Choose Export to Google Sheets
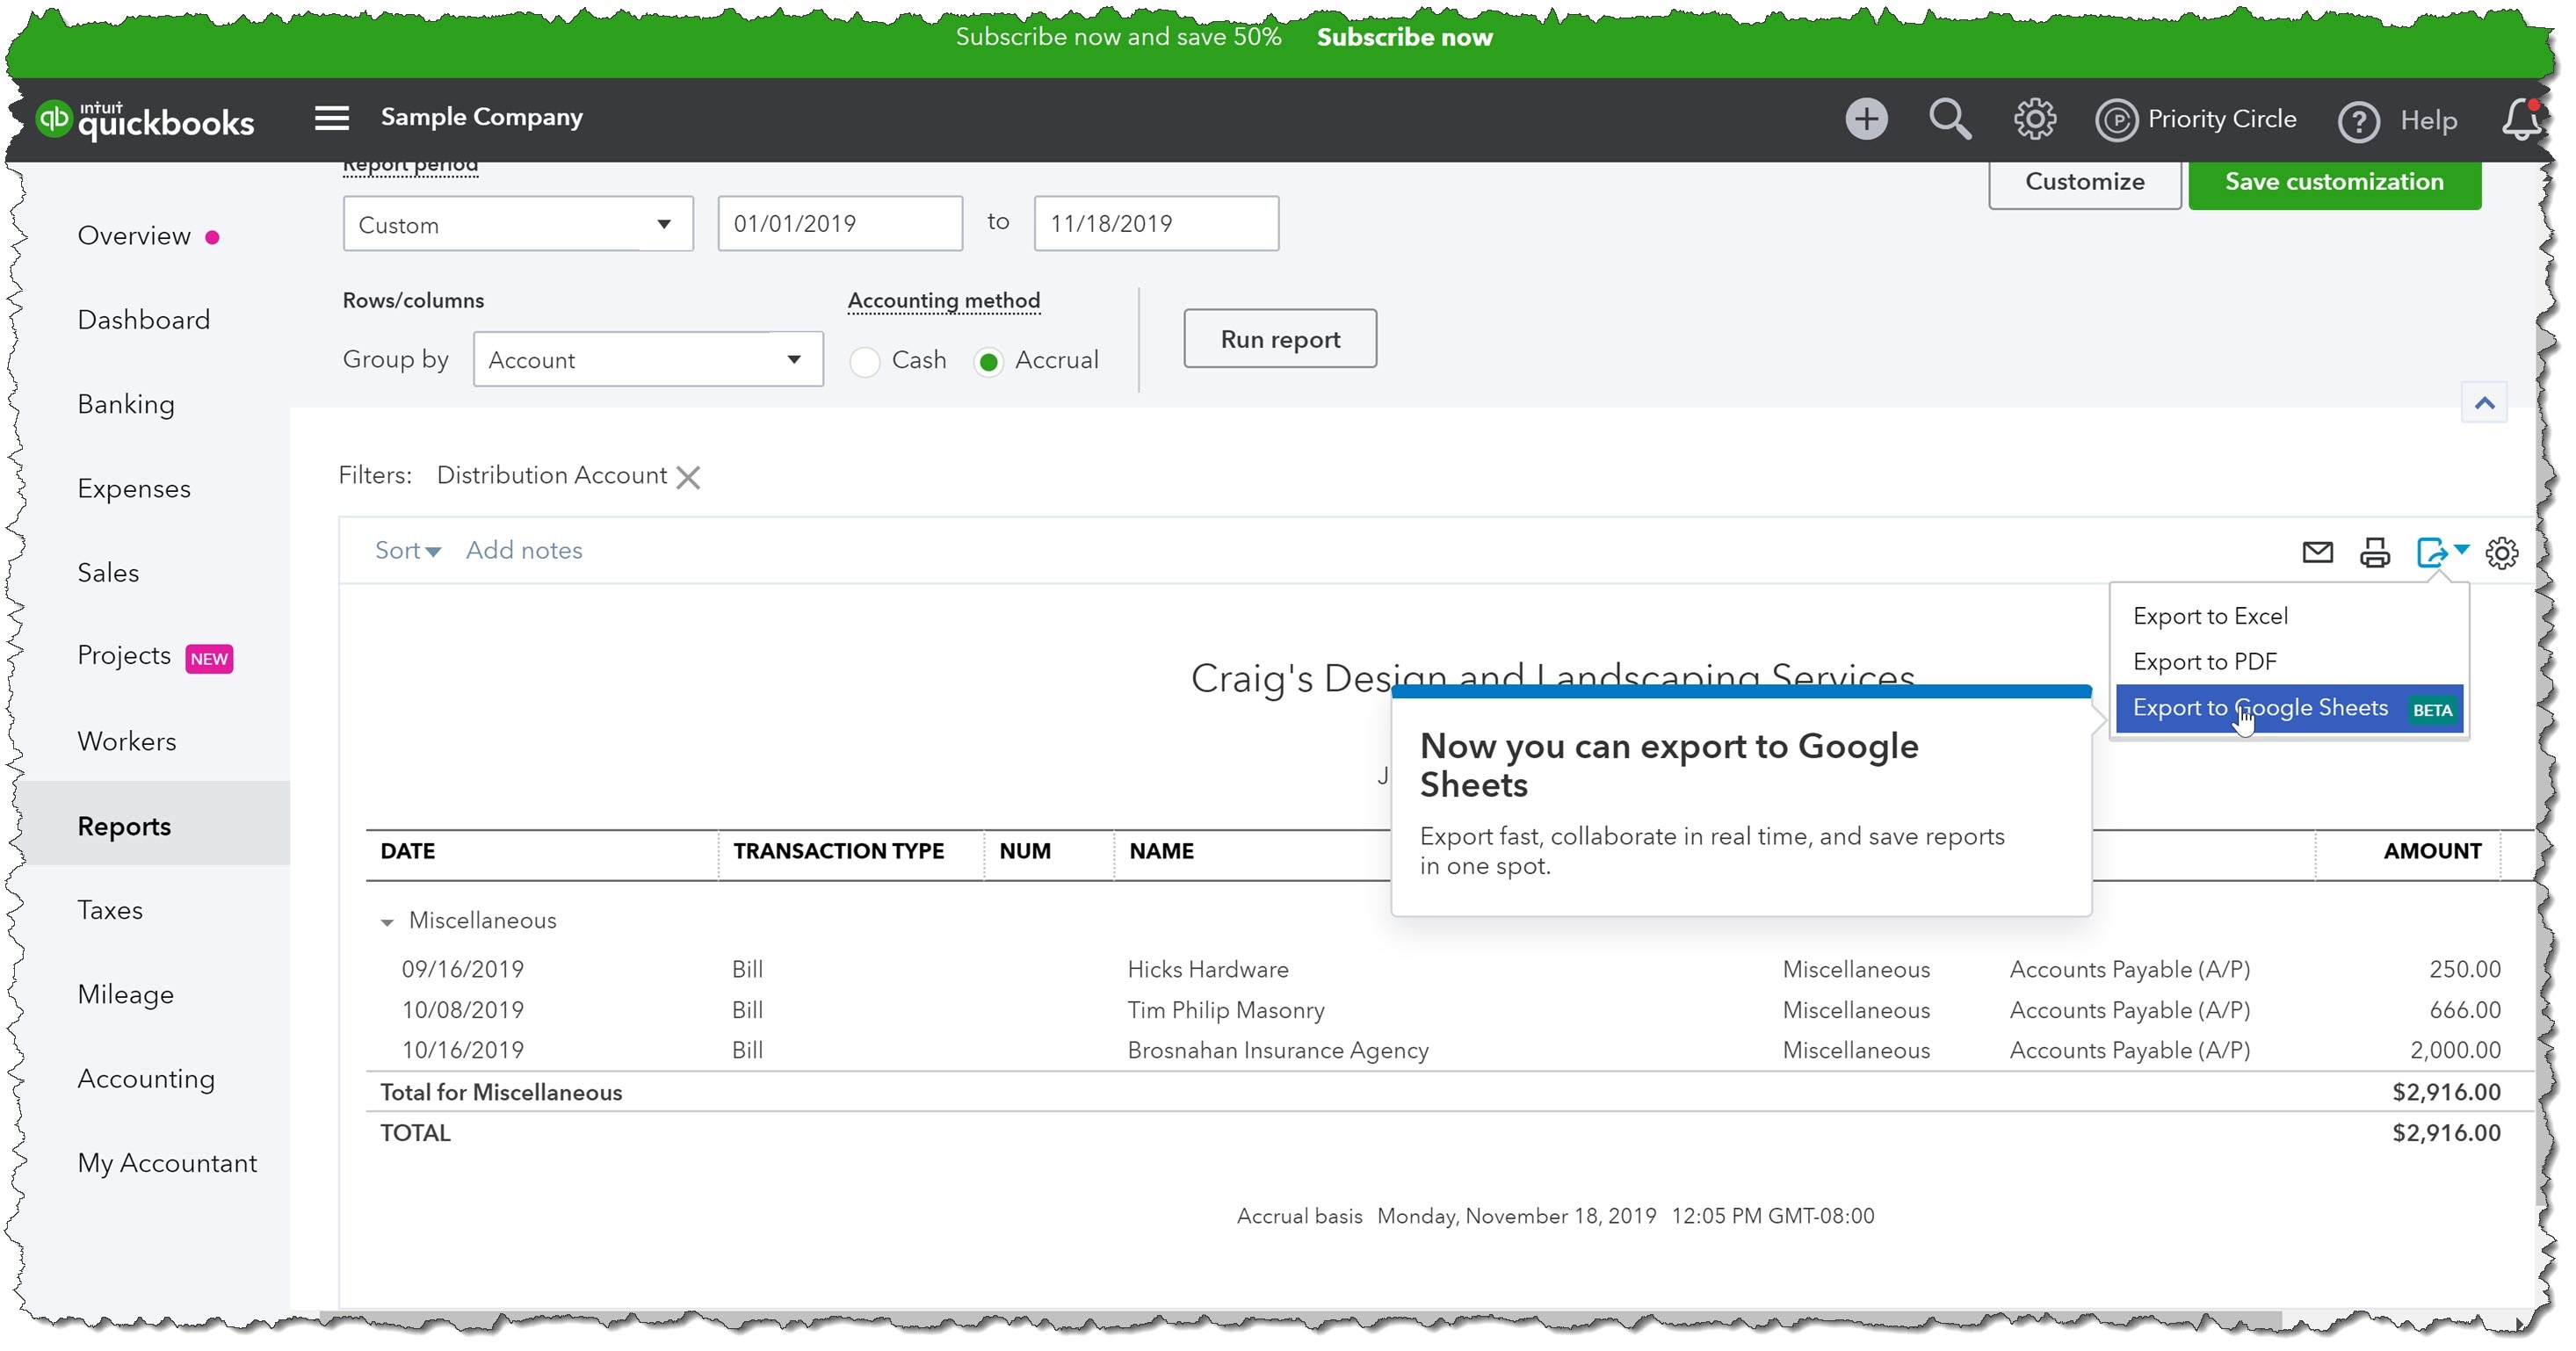The width and height of the screenshot is (2576, 1351). [x=2289, y=709]
